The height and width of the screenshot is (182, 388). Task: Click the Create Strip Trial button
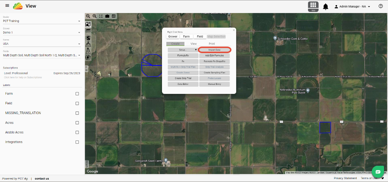tap(183, 78)
